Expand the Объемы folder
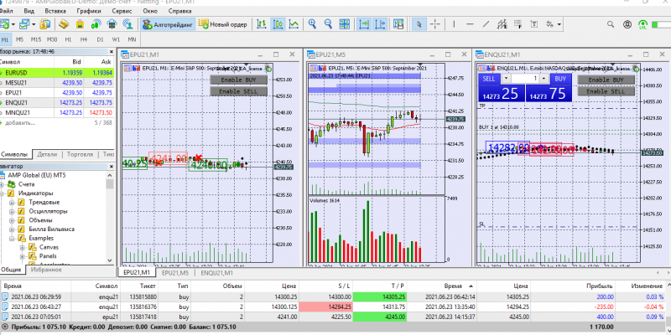Viewport: 671px width, 335px height. (x=12, y=220)
